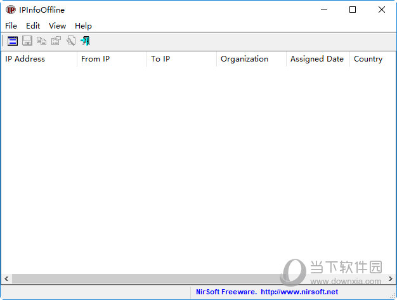The height and width of the screenshot is (300, 397).
Task: Open the Properties toolbar icon
Action: click(x=56, y=41)
